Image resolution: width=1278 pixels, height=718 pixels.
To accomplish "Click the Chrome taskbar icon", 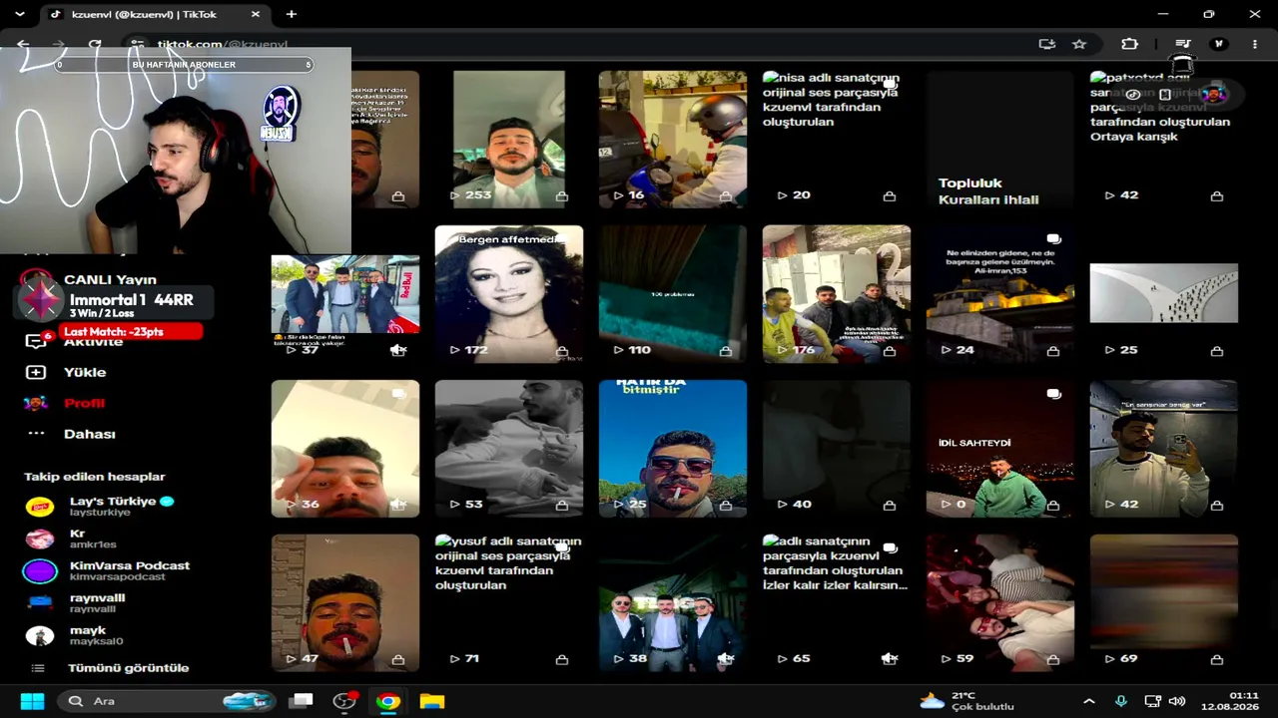I will click(x=388, y=701).
